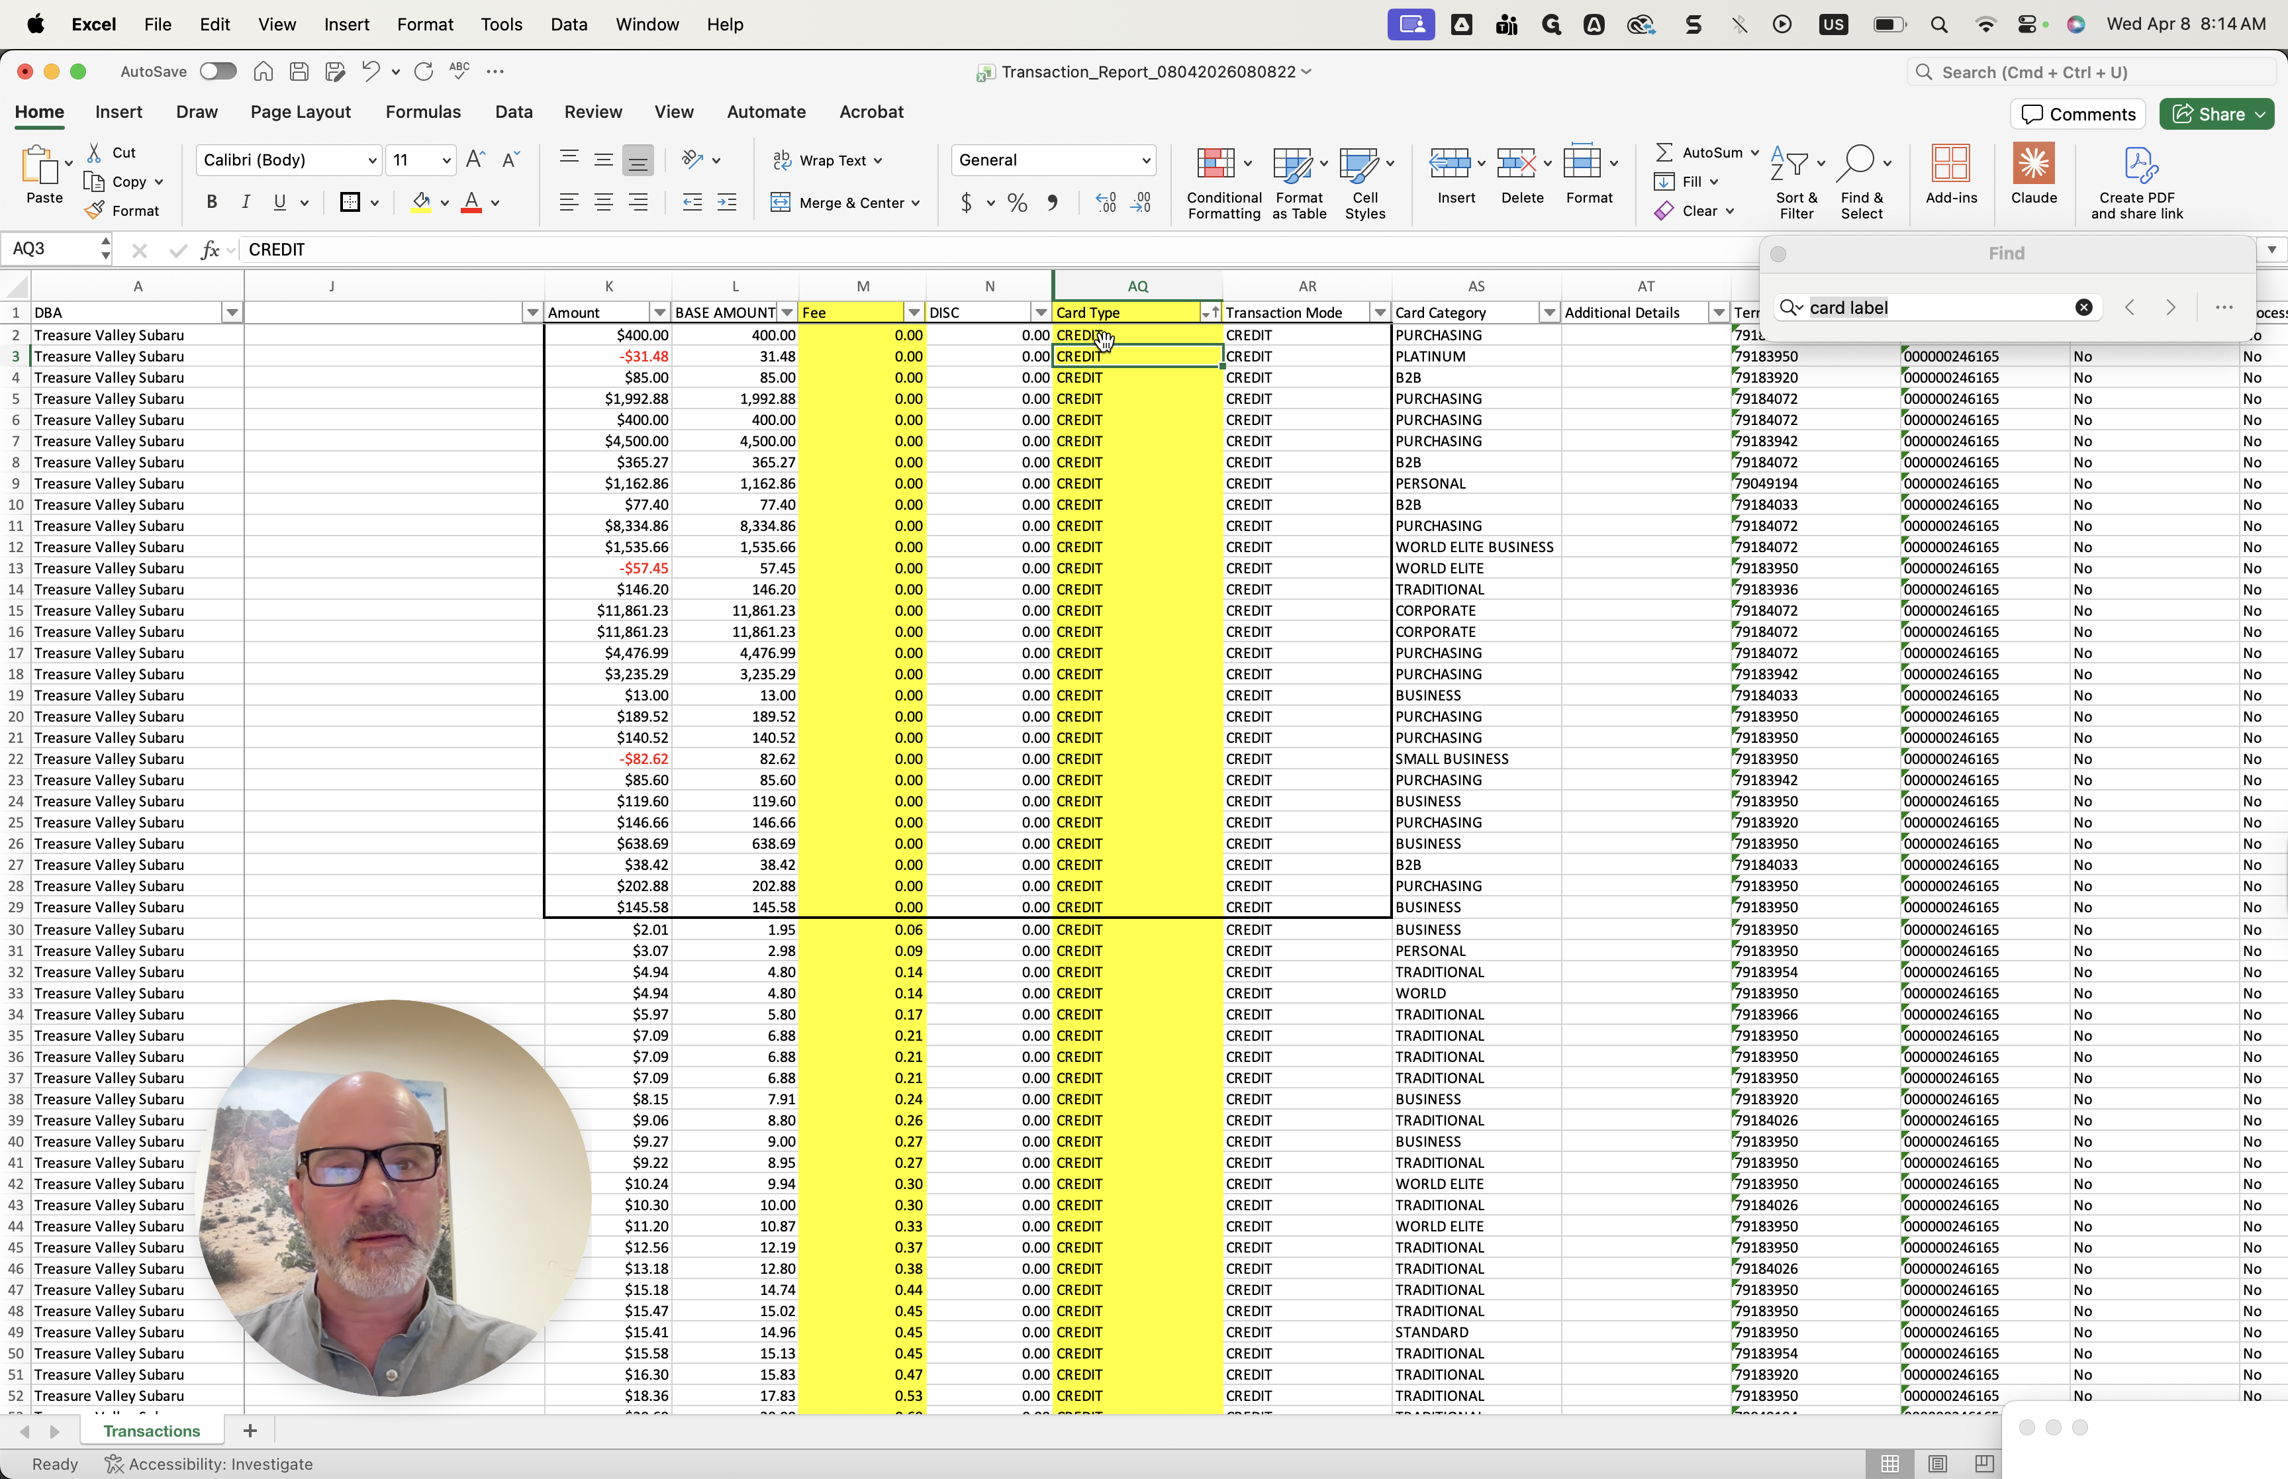Click the Undo arrow in title bar

[x=369, y=71]
